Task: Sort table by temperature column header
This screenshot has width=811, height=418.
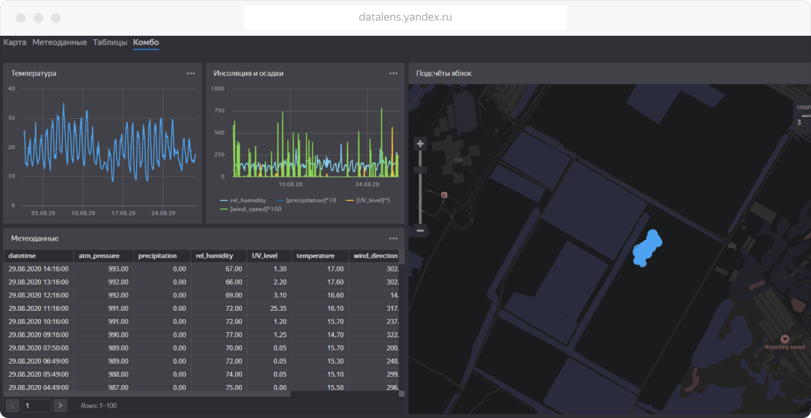Action: (x=315, y=256)
